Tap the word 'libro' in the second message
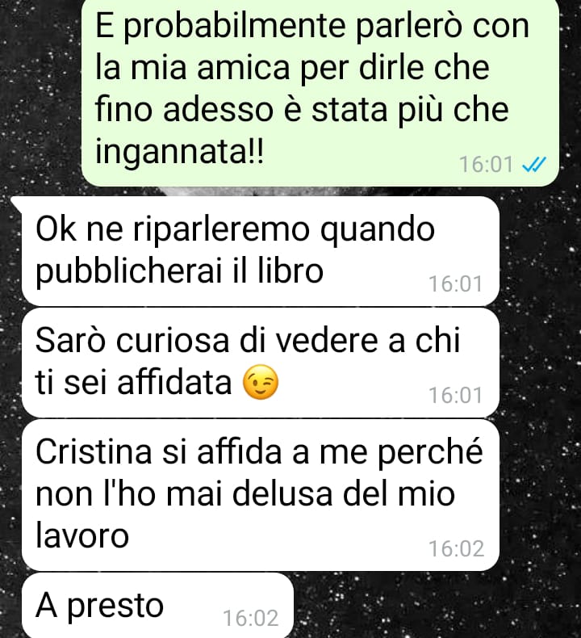Viewport: 581px width, 638px height. (290, 271)
